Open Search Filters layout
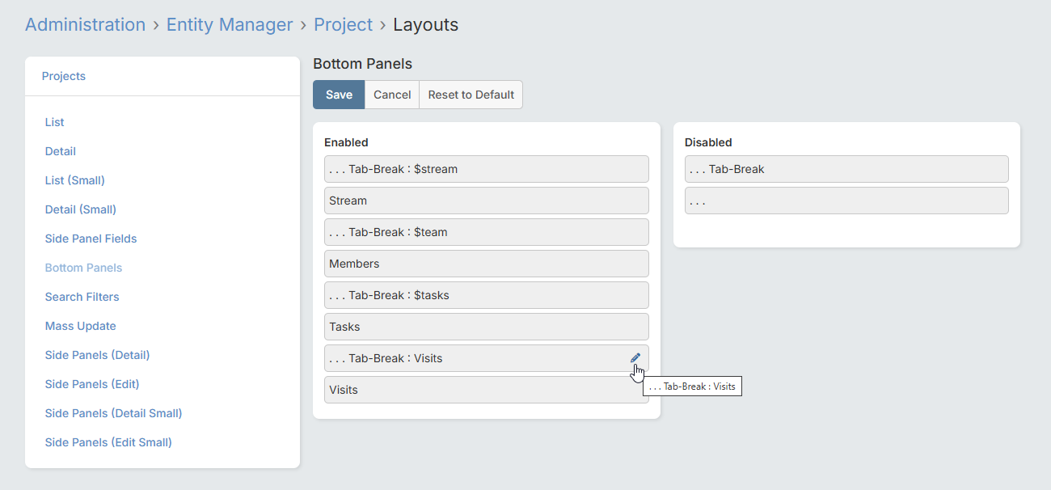The image size is (1051, 490). (82, 297)
